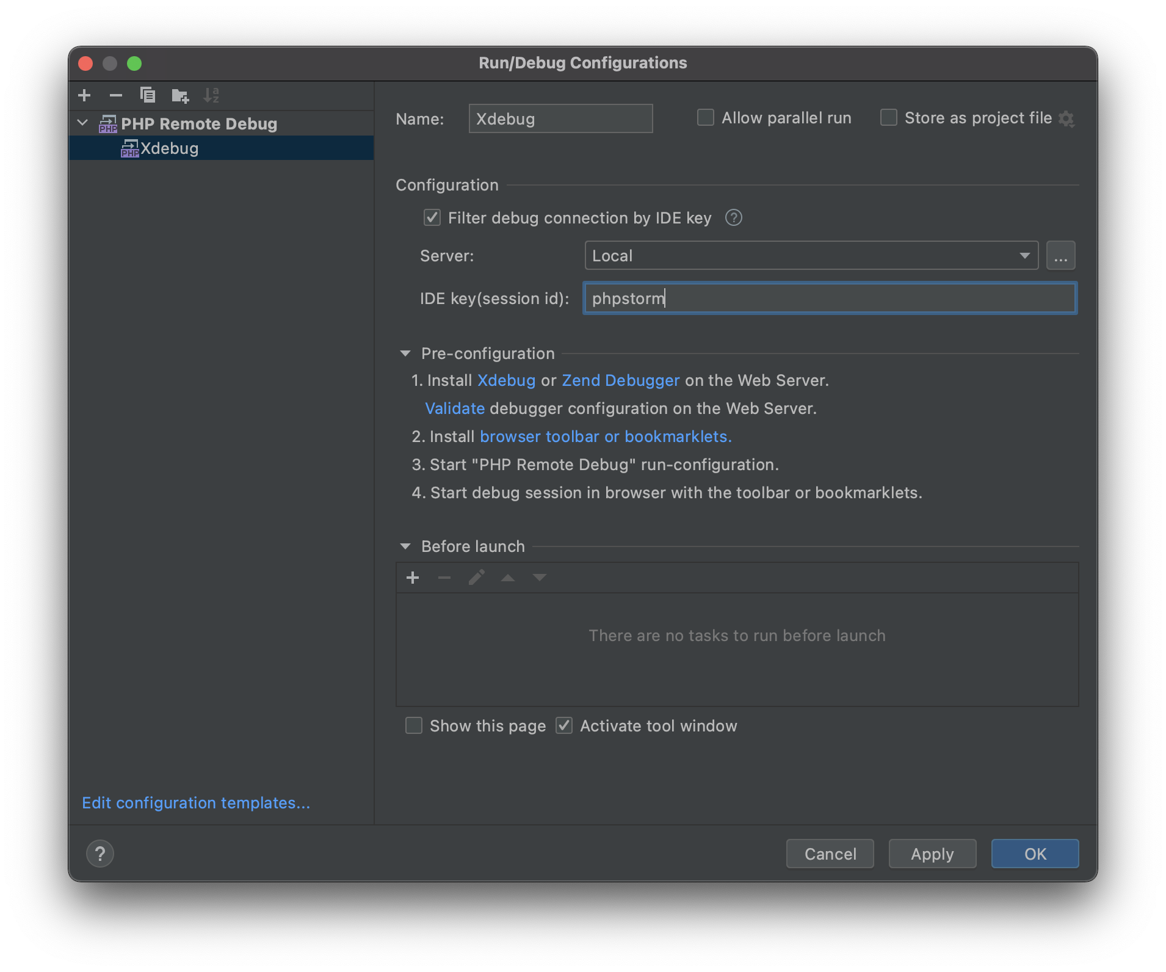Enable Allow parallel run
The height and width of the screenshot is (972, 1166).
coord(706,117)
